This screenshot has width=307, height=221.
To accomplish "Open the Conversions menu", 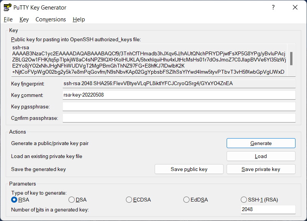I will tap(51, 19).
